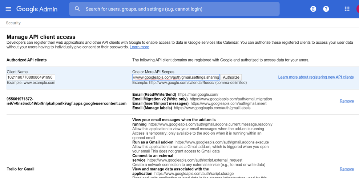The image size is (359, 178).
Task: Click the API Scopes input field
Action: (176, 77)
